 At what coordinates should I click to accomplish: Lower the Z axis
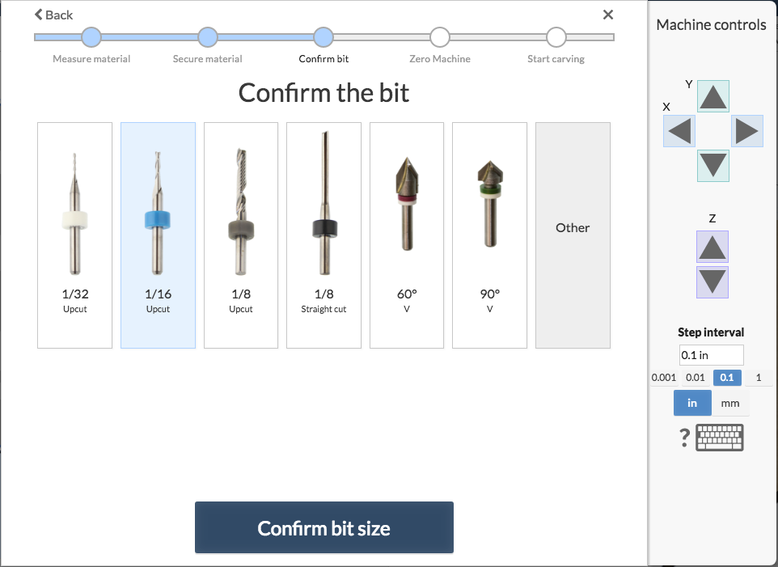(x=712, y=282)
